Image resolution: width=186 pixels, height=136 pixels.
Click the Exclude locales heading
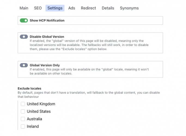(x=29, y=88)
